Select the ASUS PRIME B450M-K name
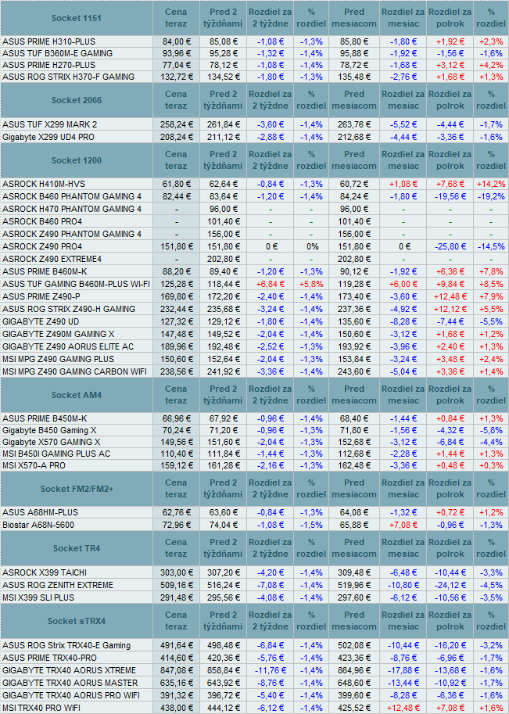 pos(45,418)
